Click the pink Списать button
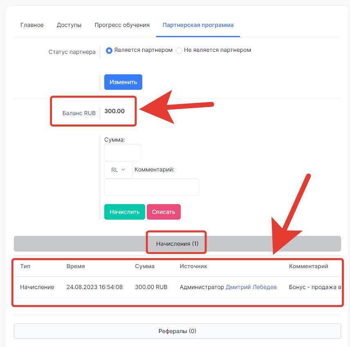 click(x=164, y=212)
